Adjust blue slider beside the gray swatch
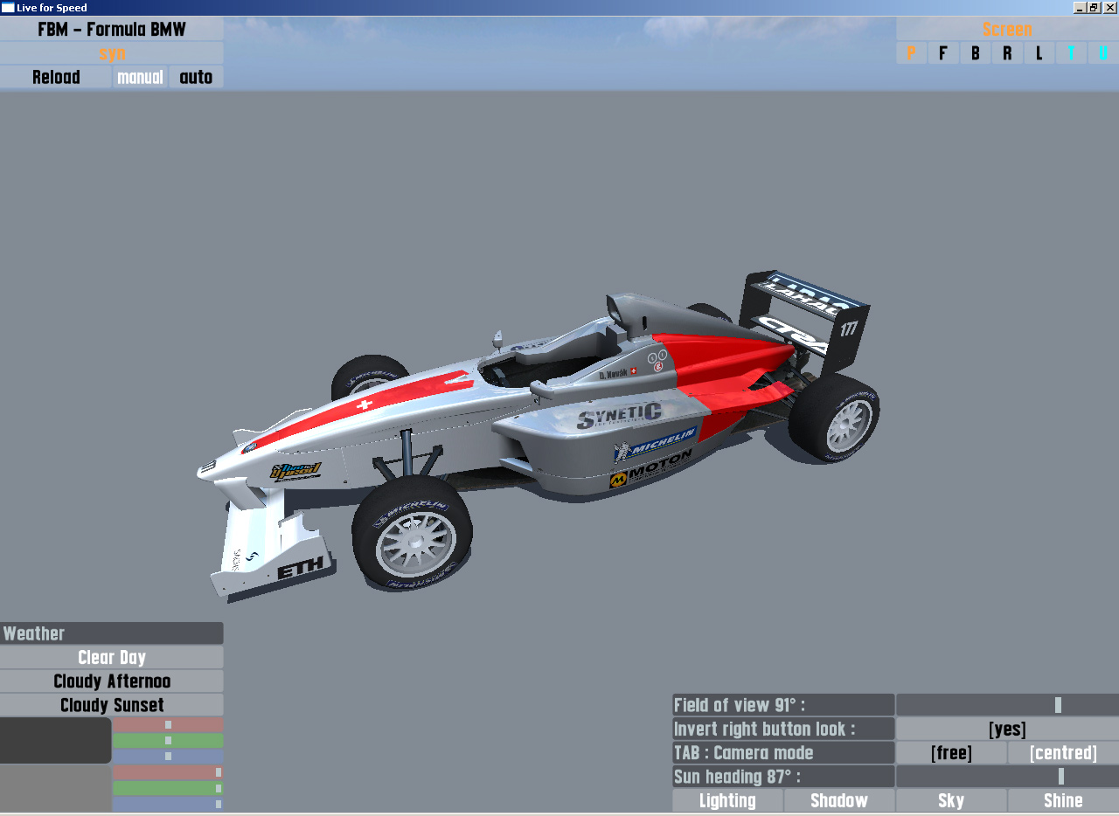This screenshot has width=1119, height=816. coord(168,804)
